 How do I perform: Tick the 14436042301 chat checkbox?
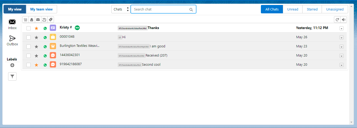point(29,56)
